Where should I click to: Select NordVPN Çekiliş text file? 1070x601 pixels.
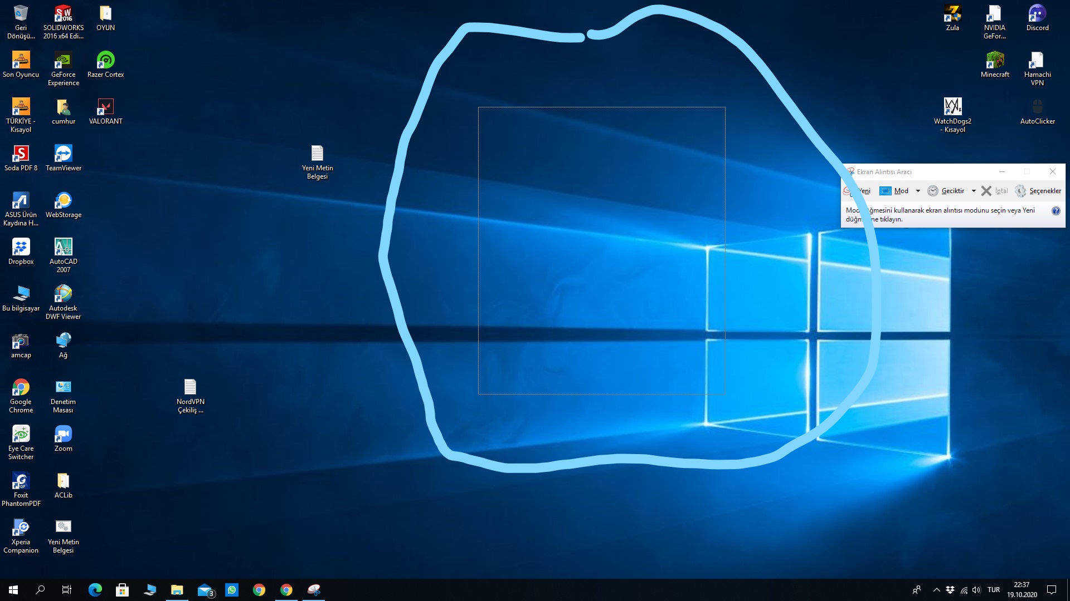point(190,396)
